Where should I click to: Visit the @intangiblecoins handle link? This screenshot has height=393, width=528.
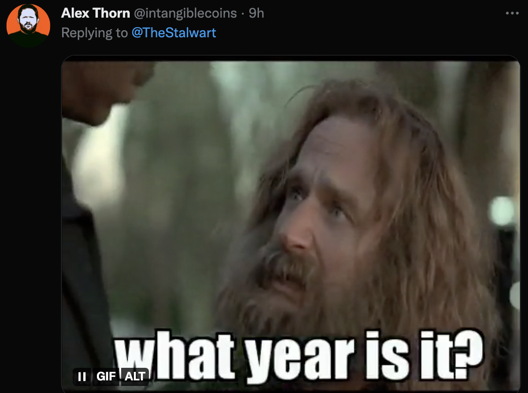point(186,13)
